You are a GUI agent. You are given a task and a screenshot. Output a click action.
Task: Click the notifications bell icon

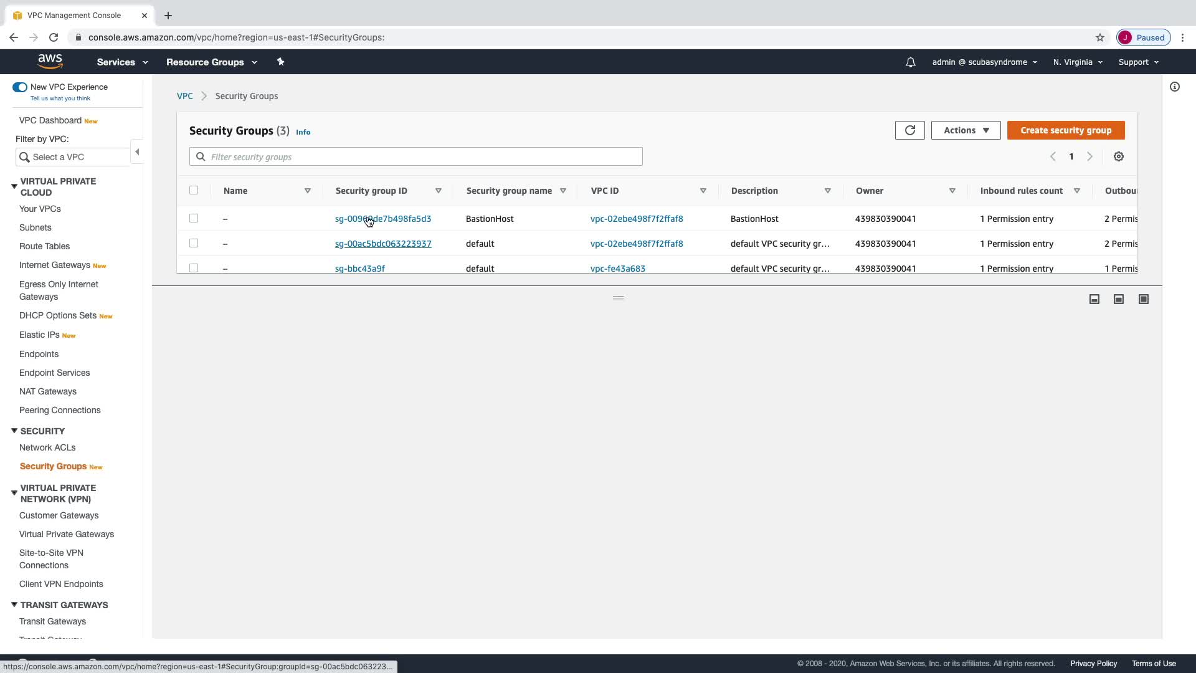[x=910, y=62]
